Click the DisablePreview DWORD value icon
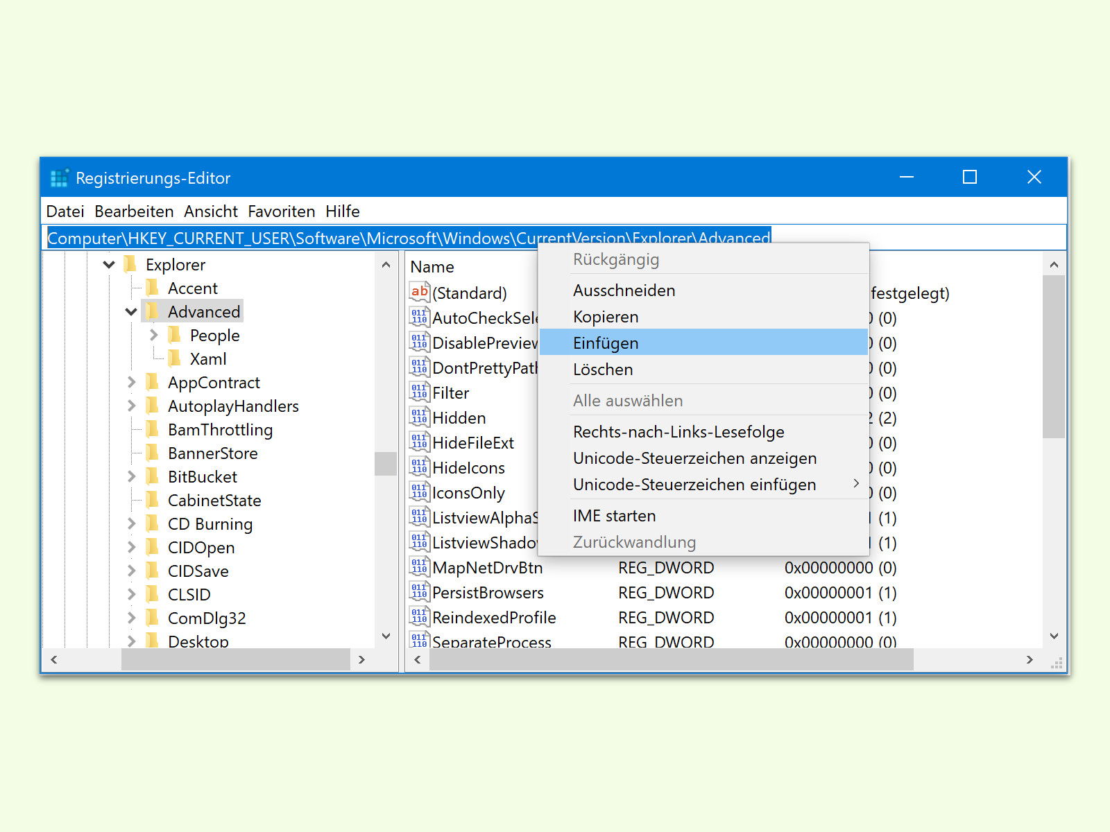1110x832 pixels. [x=420, y=342]
